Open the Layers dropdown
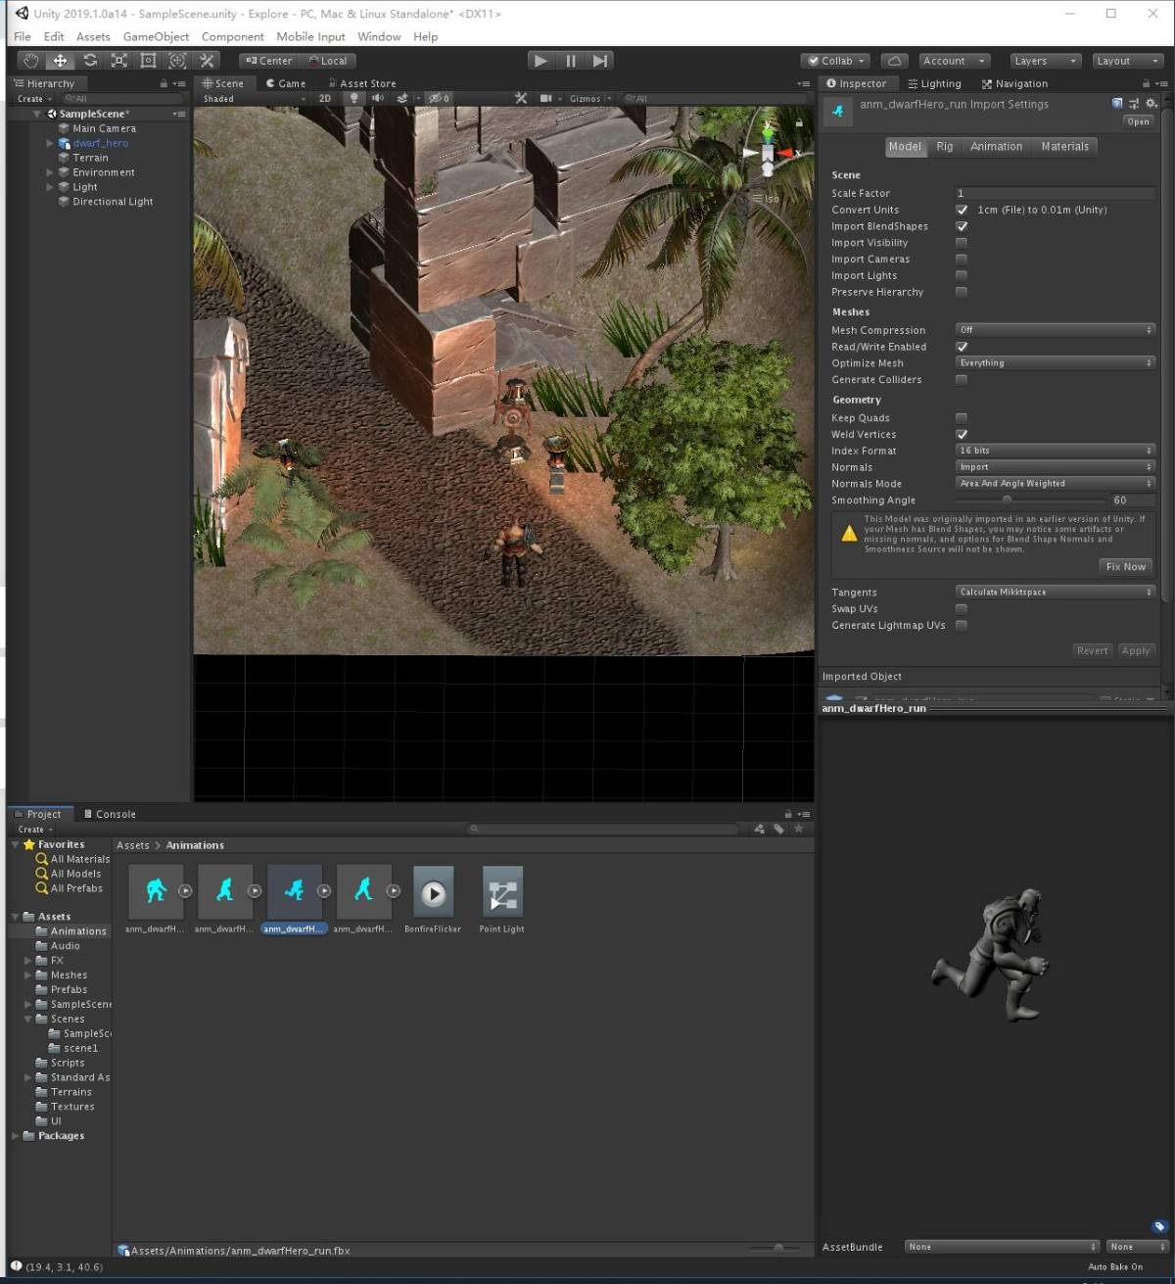The image size is (1175, 1284). [1045, 61]
